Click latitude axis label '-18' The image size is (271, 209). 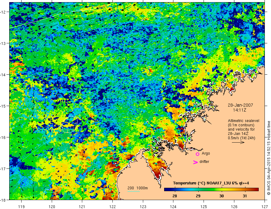tap(3, 200)
